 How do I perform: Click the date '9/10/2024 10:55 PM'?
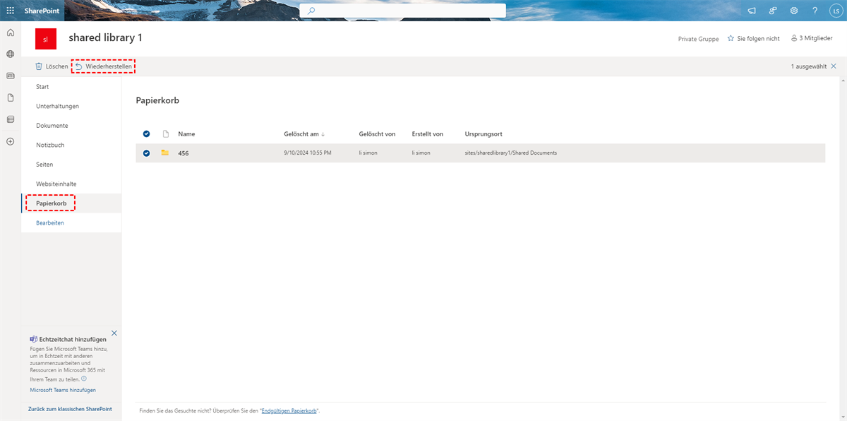[x=307, y=153]
